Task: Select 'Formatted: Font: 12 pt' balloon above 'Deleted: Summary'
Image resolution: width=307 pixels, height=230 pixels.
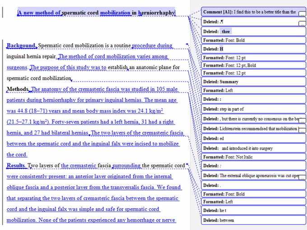Action: tap(253, 73)
